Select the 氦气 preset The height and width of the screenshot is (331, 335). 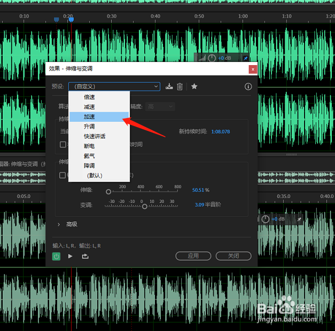coord(99,156)
